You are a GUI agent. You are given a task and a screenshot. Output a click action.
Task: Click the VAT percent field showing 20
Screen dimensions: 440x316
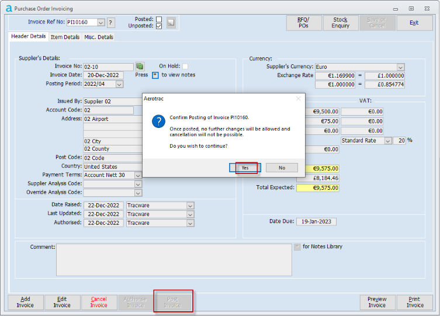coord(399,141)
